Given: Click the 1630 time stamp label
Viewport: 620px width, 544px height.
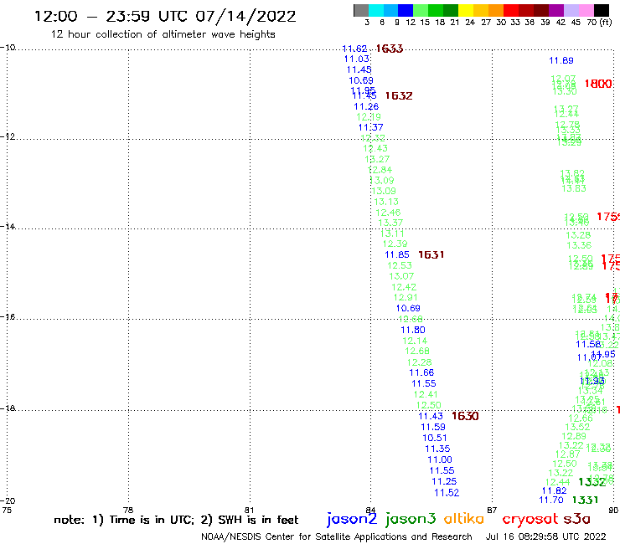Looking at the screenshot, I should pos(465,416).
